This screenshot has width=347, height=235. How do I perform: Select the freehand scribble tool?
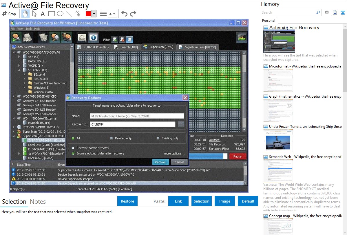[78, 14]
